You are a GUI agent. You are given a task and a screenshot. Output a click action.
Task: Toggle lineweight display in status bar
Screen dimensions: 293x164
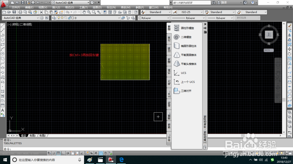tap(96, 153)
